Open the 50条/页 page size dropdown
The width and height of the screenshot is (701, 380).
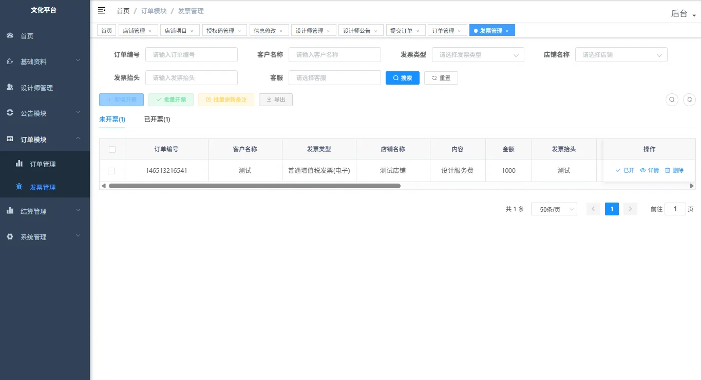tap(554, 209)
